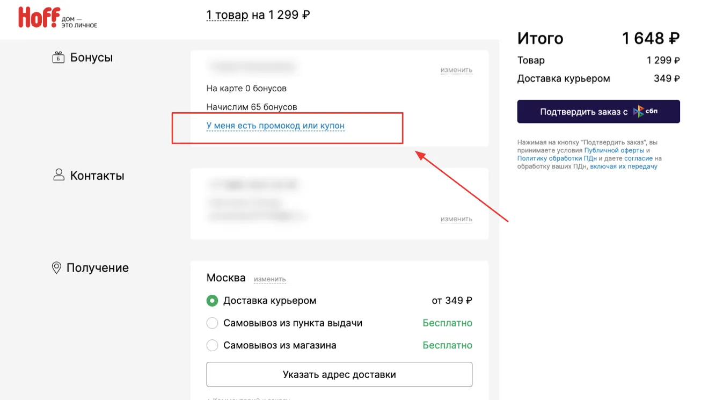Click Указать адрес доставки button
This screenshot has width=701, height=400.
(x=339, y=375)
